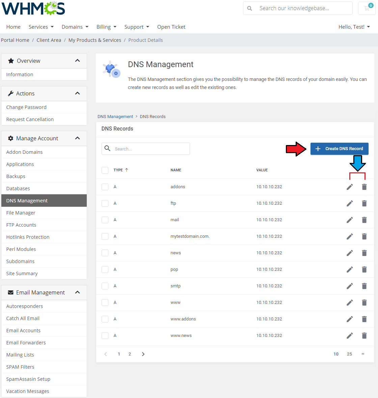Check the pop record checkbox

pyautogui.click(x=105, y=269)
